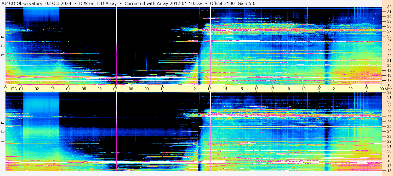Click the 24 MHz label of lower LCP panel
Image resolution: width=393 pixels, height=176 pixels.
coord(389,131)
